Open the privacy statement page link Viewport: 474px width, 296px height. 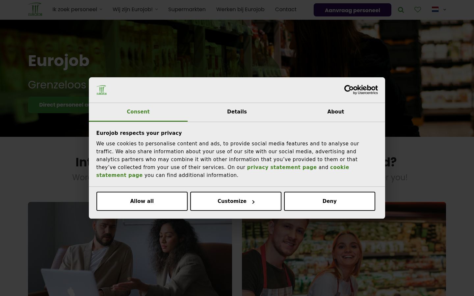click(x=282, y=167)
